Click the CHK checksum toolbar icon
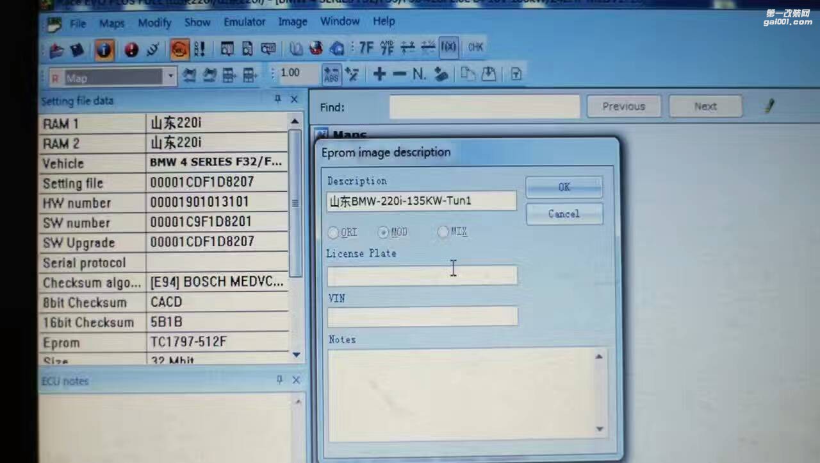The width and height of the screenshot is (820, 463). 475,47
